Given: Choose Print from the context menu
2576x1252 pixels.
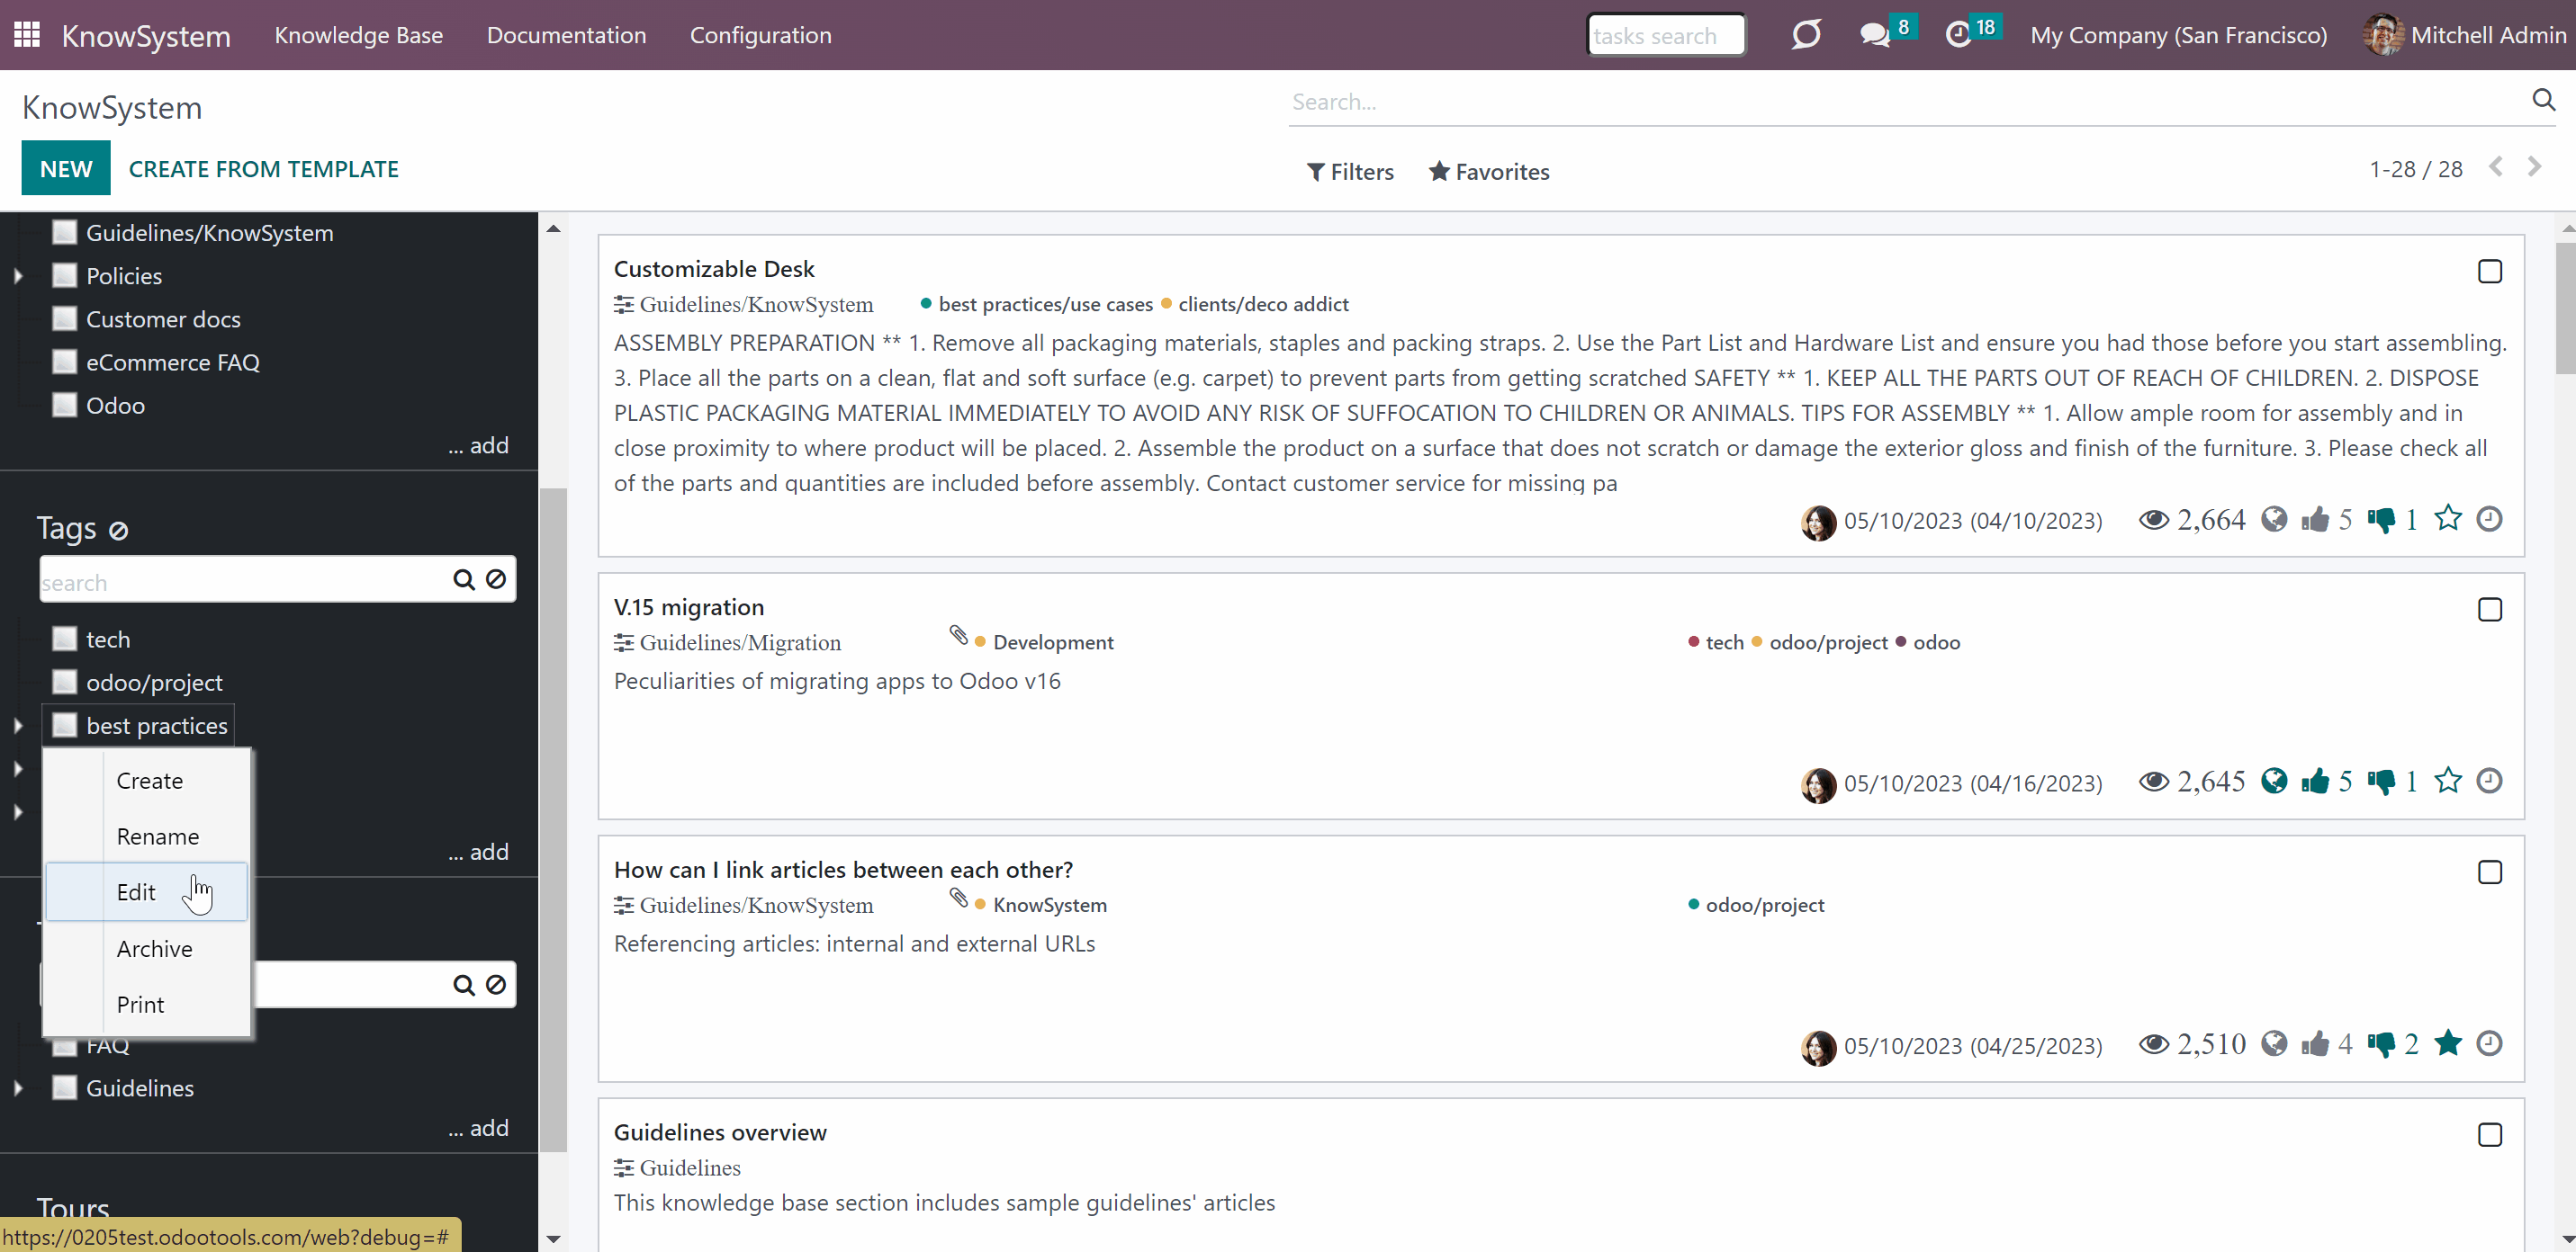Looking at the screenshot, I should pos(147,1006).
